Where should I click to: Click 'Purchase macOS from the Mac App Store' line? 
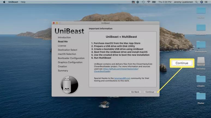click(x=116, y=43)
